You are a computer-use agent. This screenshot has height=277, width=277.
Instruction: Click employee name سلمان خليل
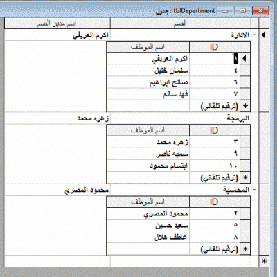(x=148, y=71)
